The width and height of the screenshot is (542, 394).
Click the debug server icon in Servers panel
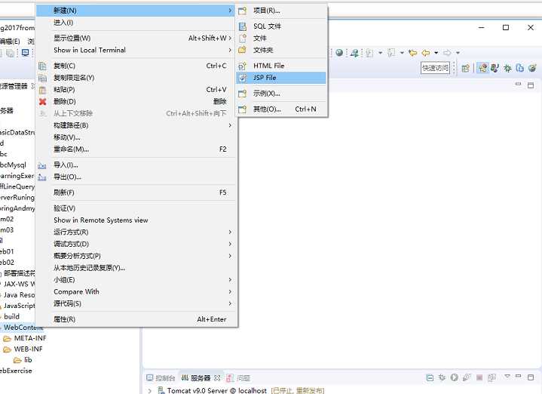point(442,377)
